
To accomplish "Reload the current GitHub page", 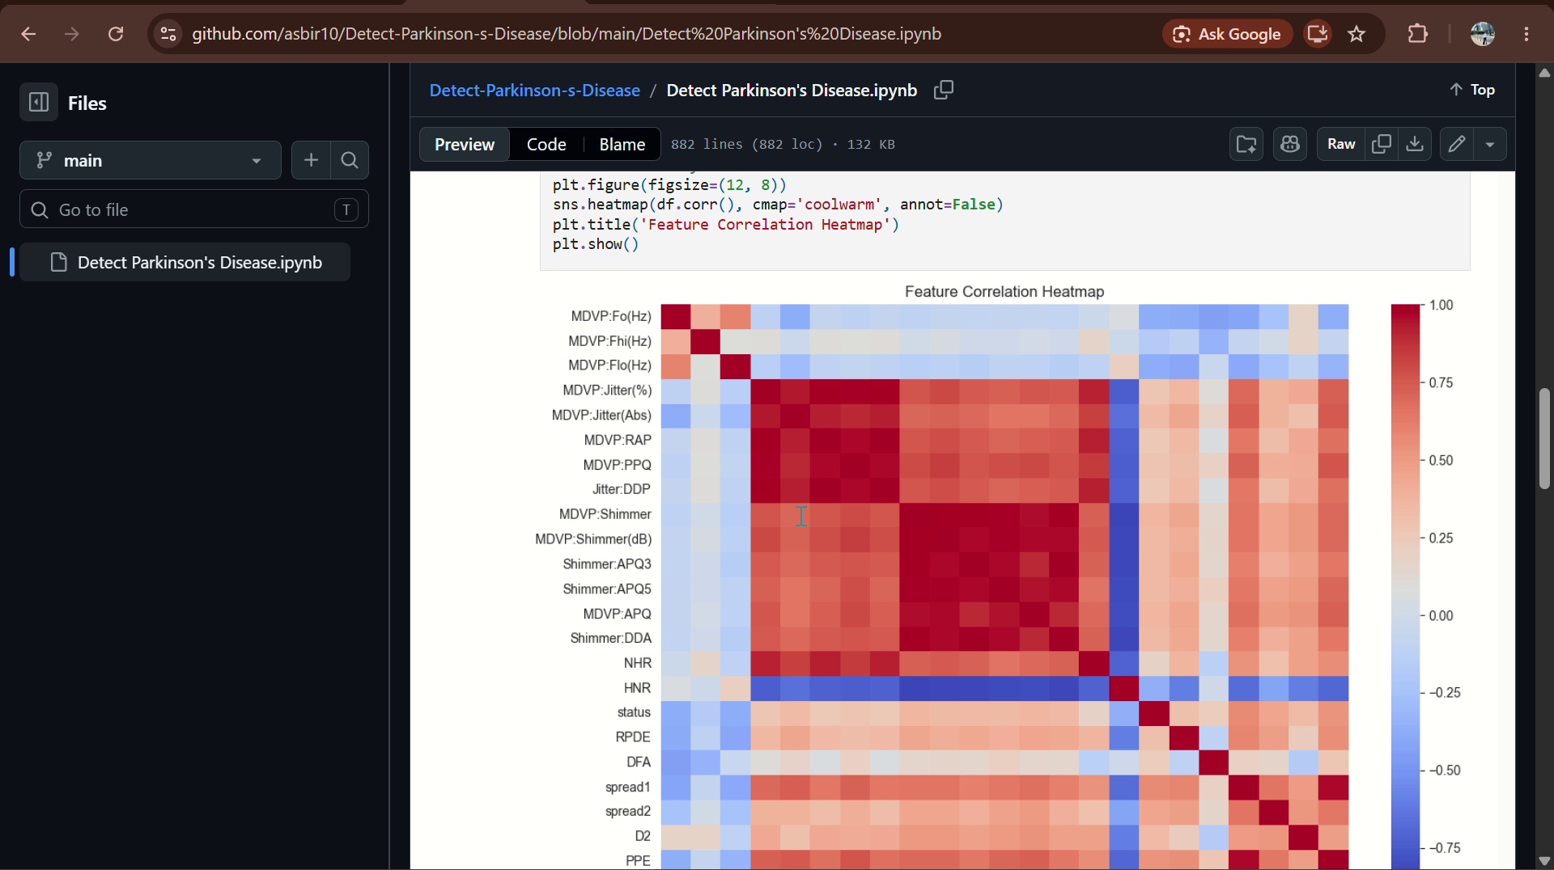I will [x=116, y=34].
